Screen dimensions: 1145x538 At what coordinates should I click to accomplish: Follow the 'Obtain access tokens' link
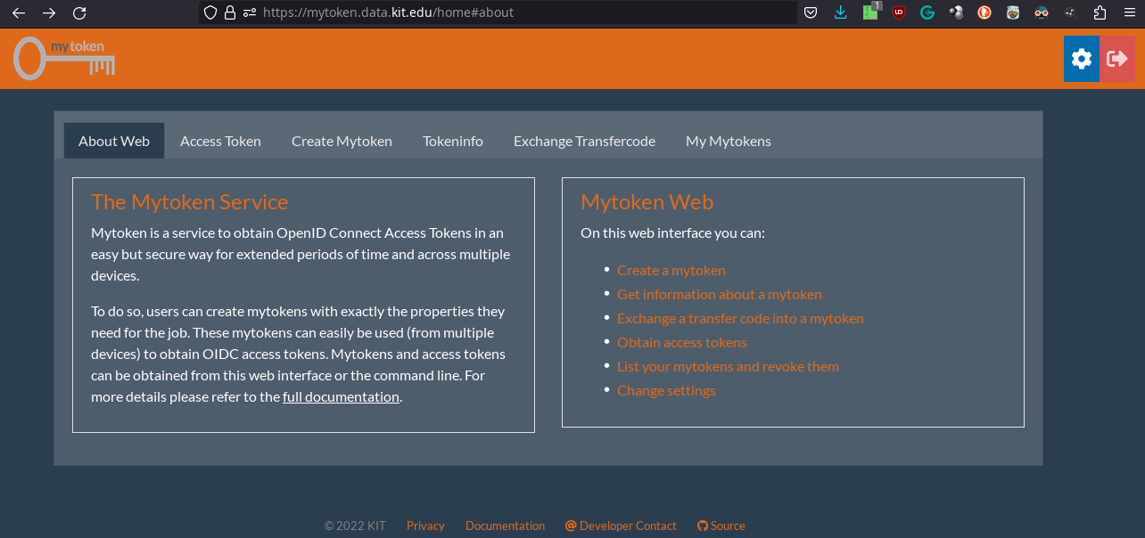point(682,342)
